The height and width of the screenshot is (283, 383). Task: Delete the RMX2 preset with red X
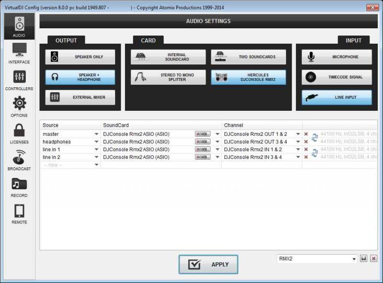pos(374,259)
